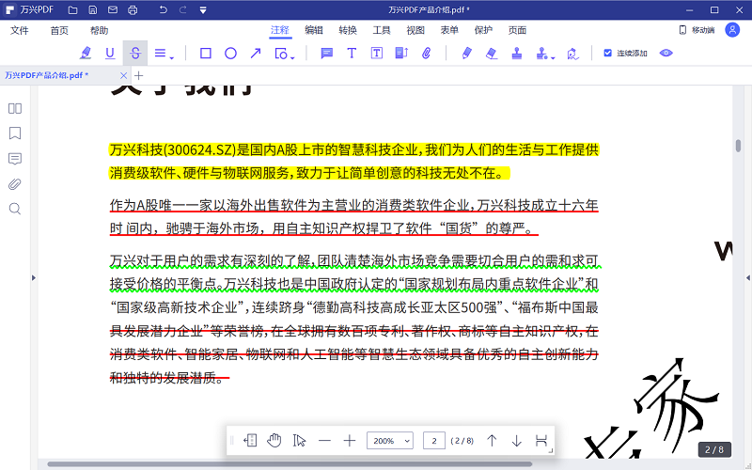
Task: Switch to the 表单 tab
Action: (449, 30)
